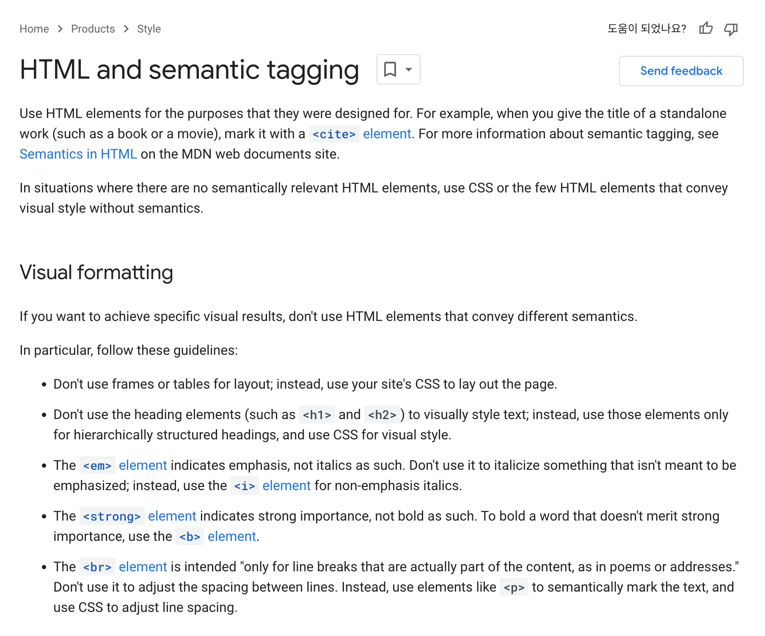Open the em element link
The width and height of the screenshot is (765, 636).
[143, 465]
